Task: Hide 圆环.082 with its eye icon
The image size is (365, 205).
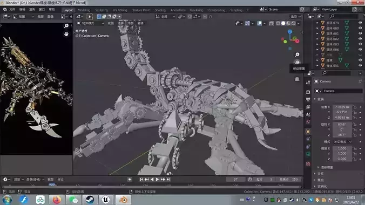Action: [360, 39]
